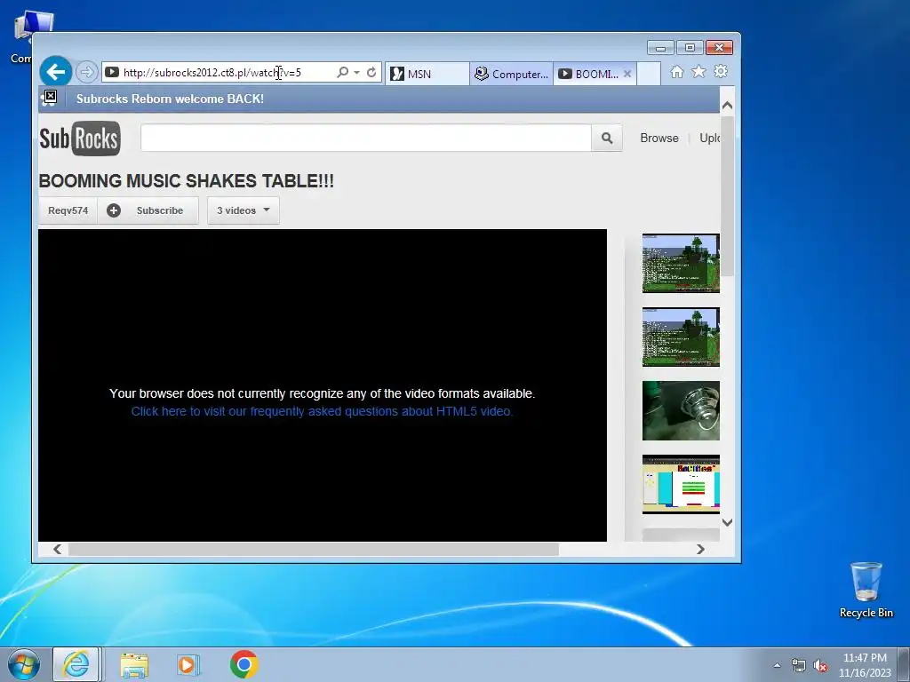910x682 pixels.
Task: Open the Windows Start button
Action: coord(23,664)
